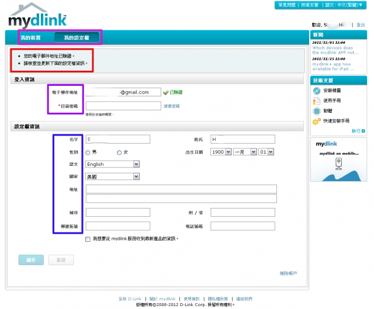Image resolution: width=374 pixels, height=309 pixels.
Task: Click the 重設 reset button
Action: point(61,260)
